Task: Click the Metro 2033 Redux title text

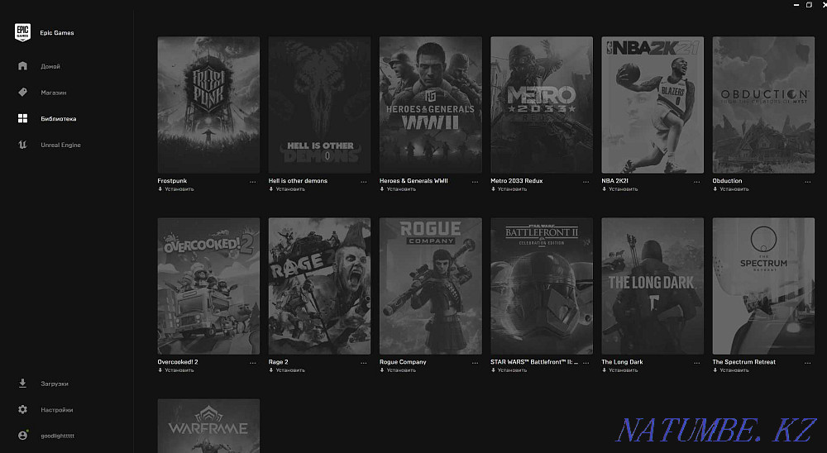Action: tap(516, 181)
